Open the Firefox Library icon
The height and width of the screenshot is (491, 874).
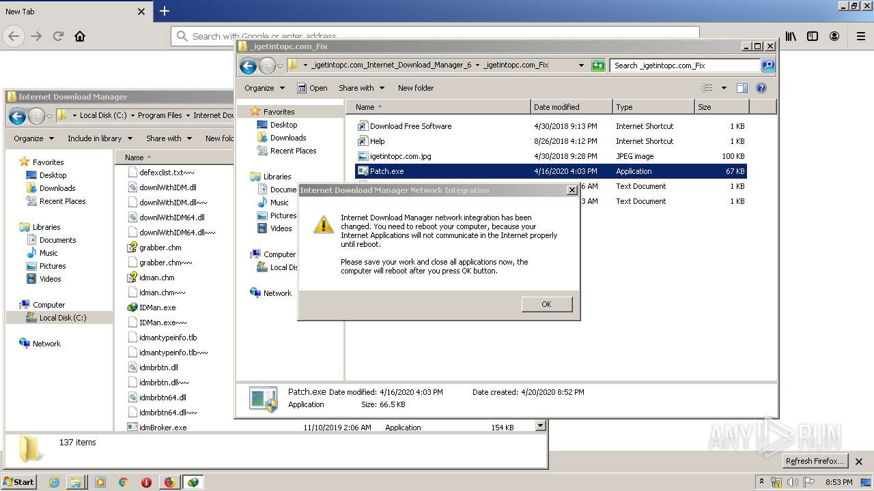[x=791, y=36]
